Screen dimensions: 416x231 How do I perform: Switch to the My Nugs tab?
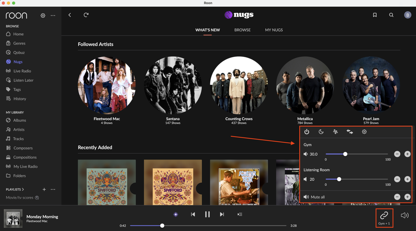click(x=274, y=30)
